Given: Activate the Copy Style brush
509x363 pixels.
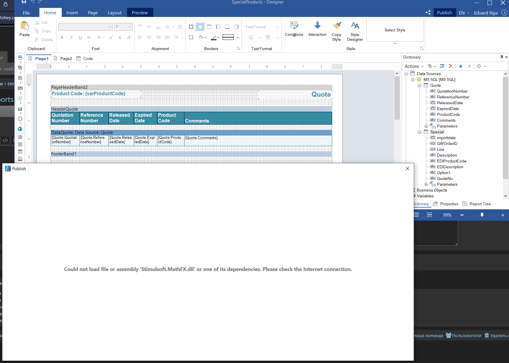Looking at the screenshot, I should point(337,31).
